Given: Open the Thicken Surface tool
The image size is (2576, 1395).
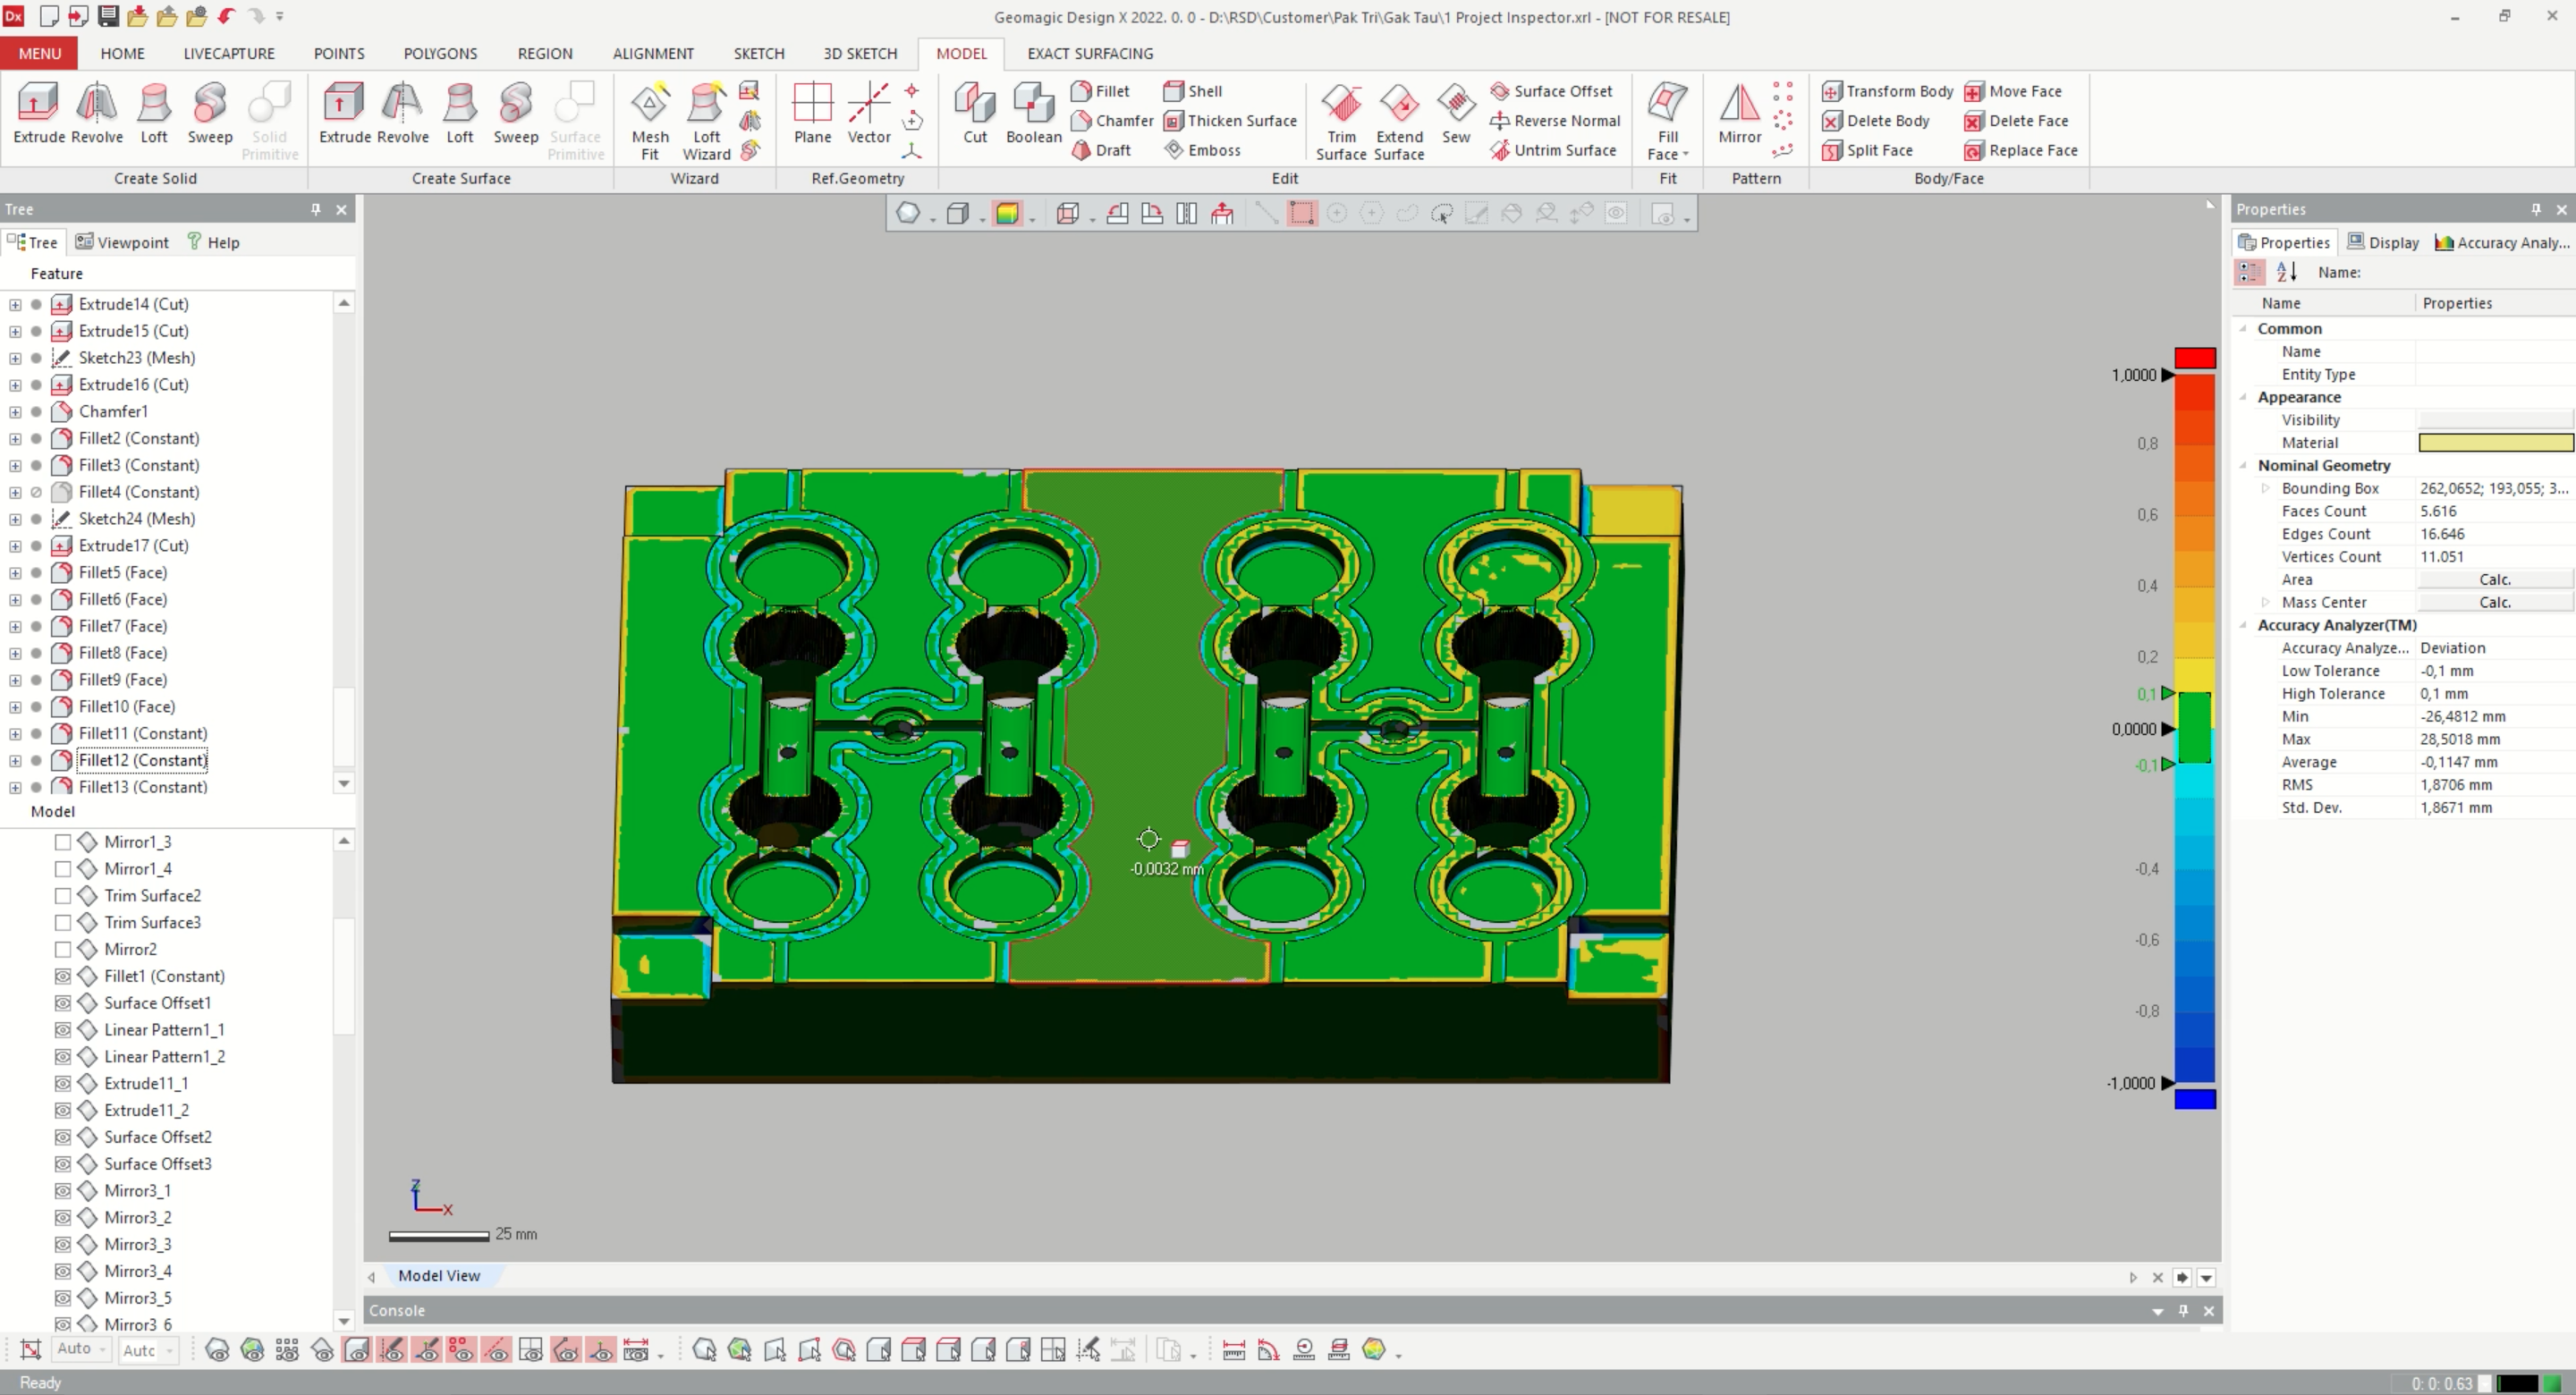Looking at the screenshot, I should pyautogui.click(x=1230, y=121).
